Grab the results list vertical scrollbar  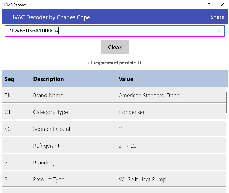(x=227, y=102)
